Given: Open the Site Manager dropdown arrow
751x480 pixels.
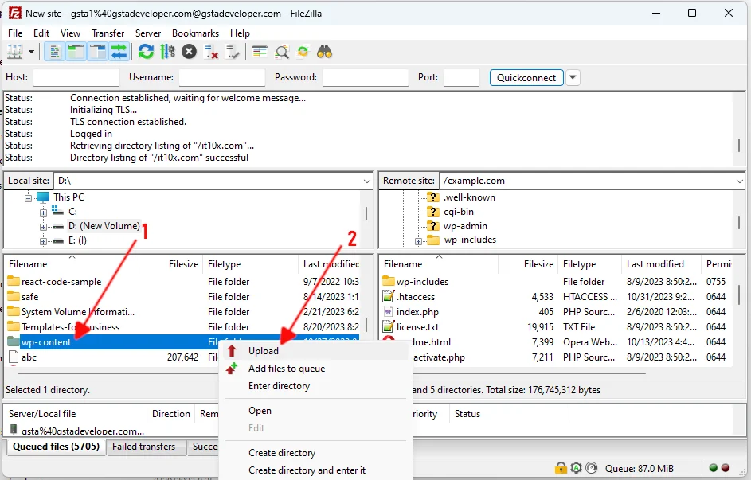Looking at the screenshot, I should click(31, 52).
